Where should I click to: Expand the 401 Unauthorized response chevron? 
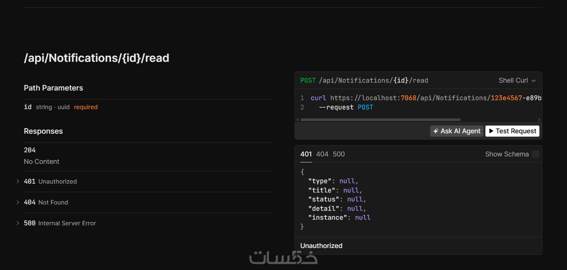[x=18, y=181]
